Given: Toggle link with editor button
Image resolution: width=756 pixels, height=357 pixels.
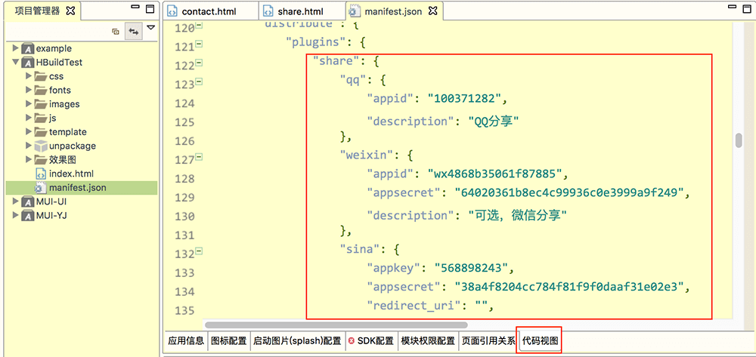Looking at the screenshot, I should 134,32.
